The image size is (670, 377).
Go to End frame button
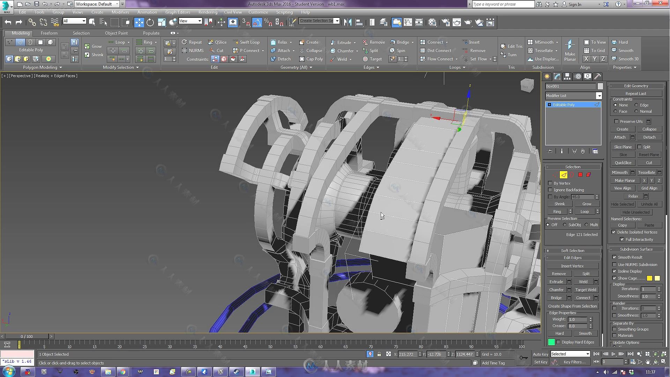pyautogui.click(x=631, y=354)
